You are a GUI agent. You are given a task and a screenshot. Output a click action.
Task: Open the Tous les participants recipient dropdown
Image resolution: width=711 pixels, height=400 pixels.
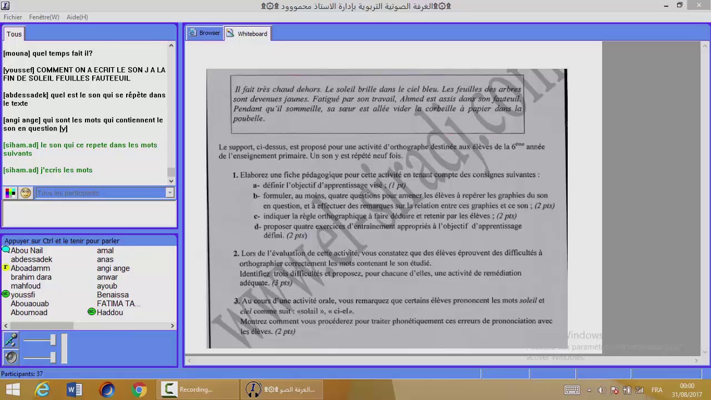tap(105, 193)
